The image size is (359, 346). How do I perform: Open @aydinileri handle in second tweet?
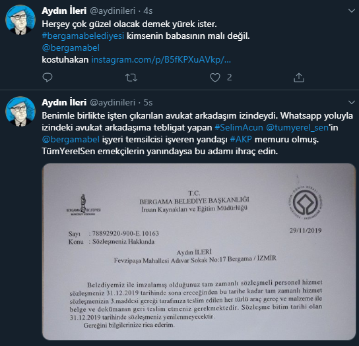coord(112,102)
